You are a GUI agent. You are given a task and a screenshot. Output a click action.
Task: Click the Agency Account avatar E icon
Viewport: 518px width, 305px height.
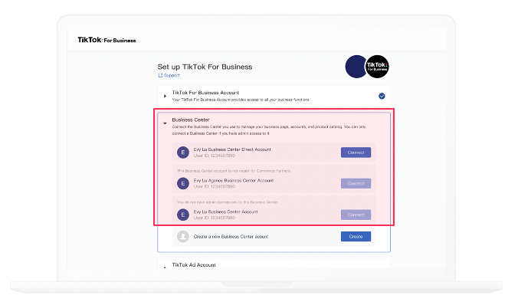tap(183, 183)
